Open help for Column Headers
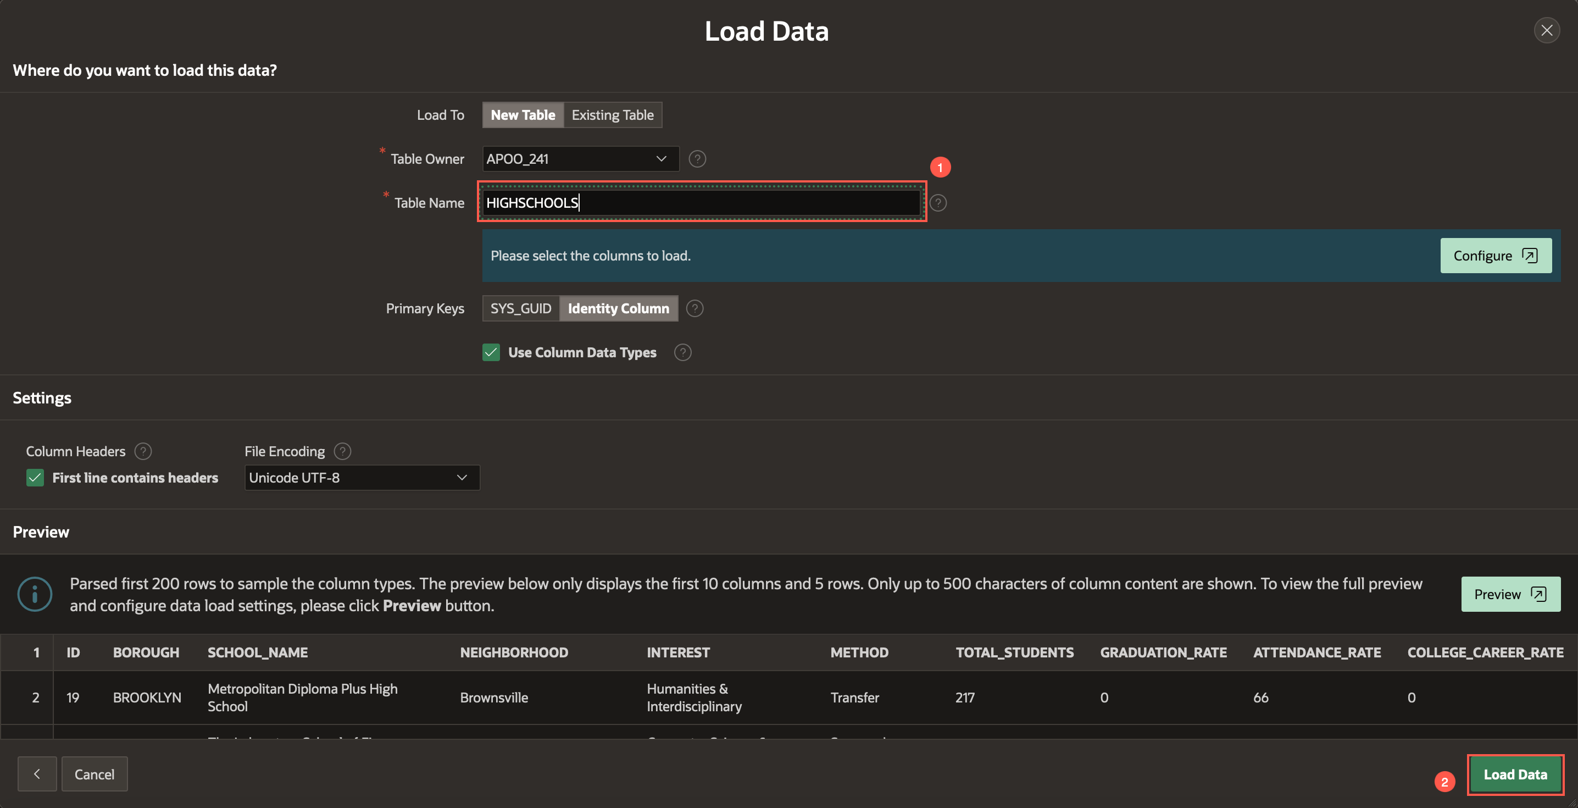 click(143, 451)
